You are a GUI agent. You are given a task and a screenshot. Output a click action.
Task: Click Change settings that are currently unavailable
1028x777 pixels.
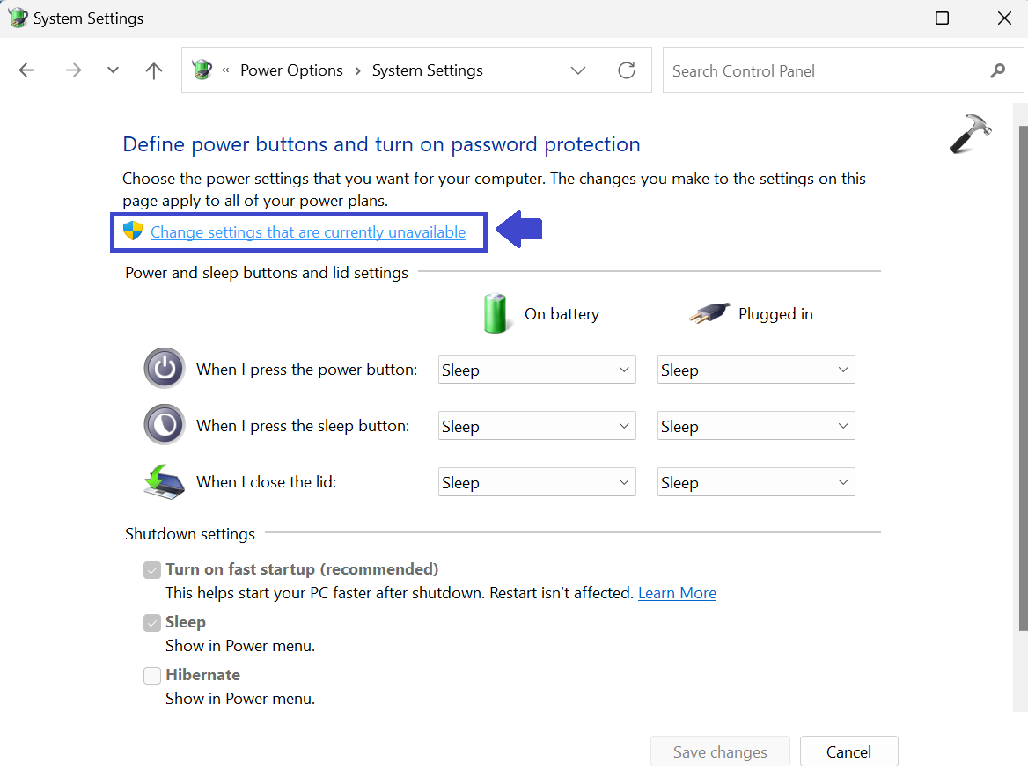pos(308,232)
